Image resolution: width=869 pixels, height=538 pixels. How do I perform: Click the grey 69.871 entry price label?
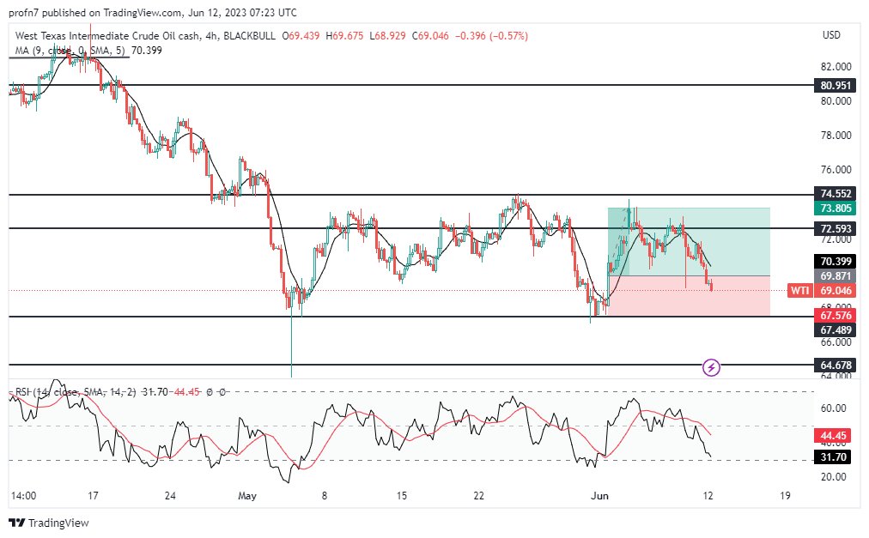click(x=836, y=276)
